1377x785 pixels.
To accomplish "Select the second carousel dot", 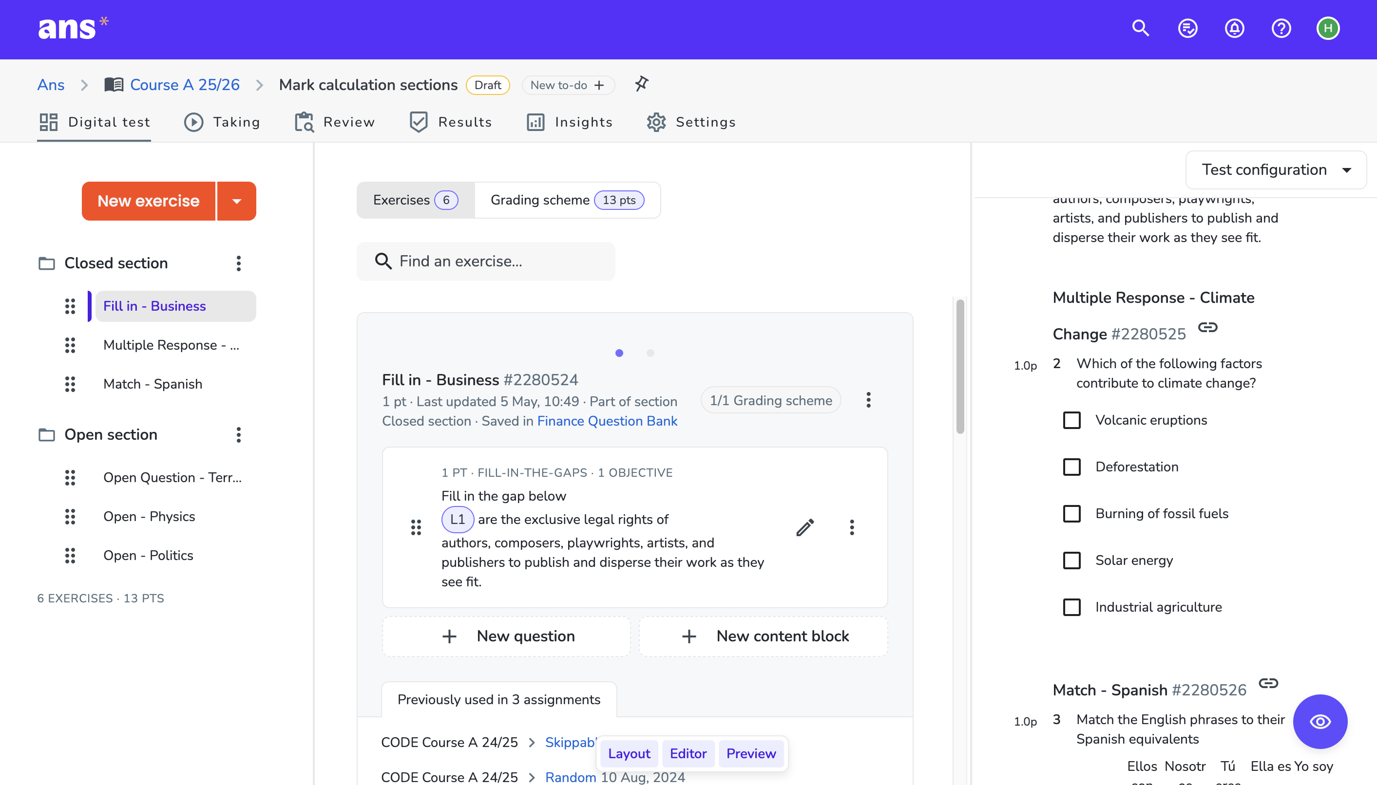I will (650, 353).
